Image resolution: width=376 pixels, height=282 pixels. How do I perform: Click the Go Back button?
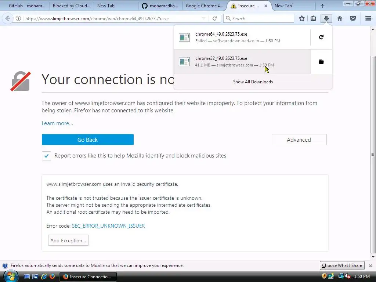(87, 140)
